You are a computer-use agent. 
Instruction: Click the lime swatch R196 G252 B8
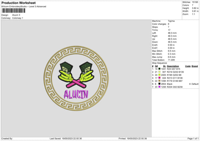coord(159,75)
